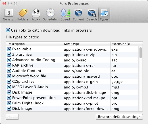The image size is (148, 124).
Task: Open the Torrent globe icon
Action: pos(78,13)
